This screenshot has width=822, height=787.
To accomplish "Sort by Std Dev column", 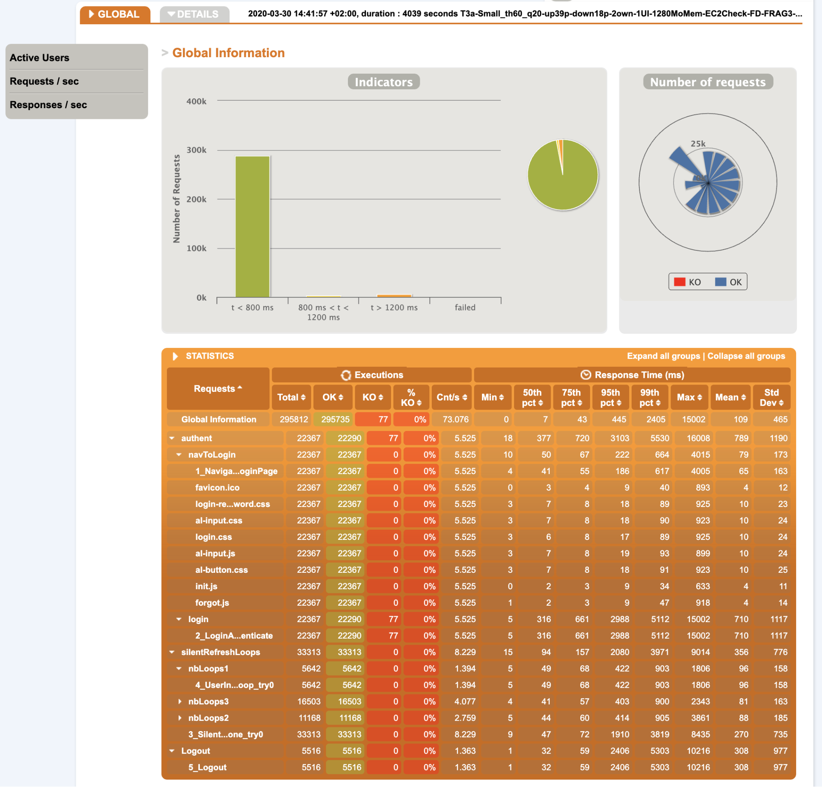I will pos(771,398).
